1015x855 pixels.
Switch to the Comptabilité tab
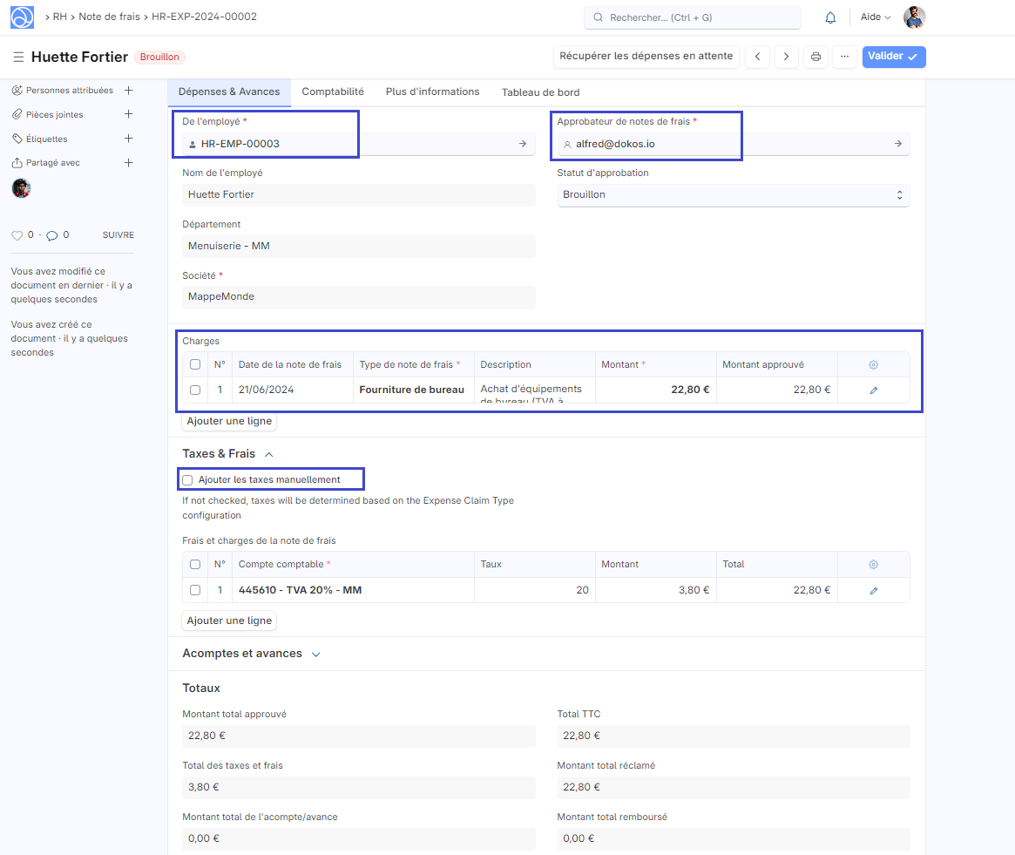[x=333, y=92]
